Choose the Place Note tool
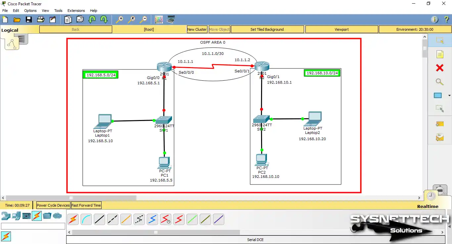Image resolution: width=452 pixels, height=244 pixels. pyautogui.click(x=439, y=54)
